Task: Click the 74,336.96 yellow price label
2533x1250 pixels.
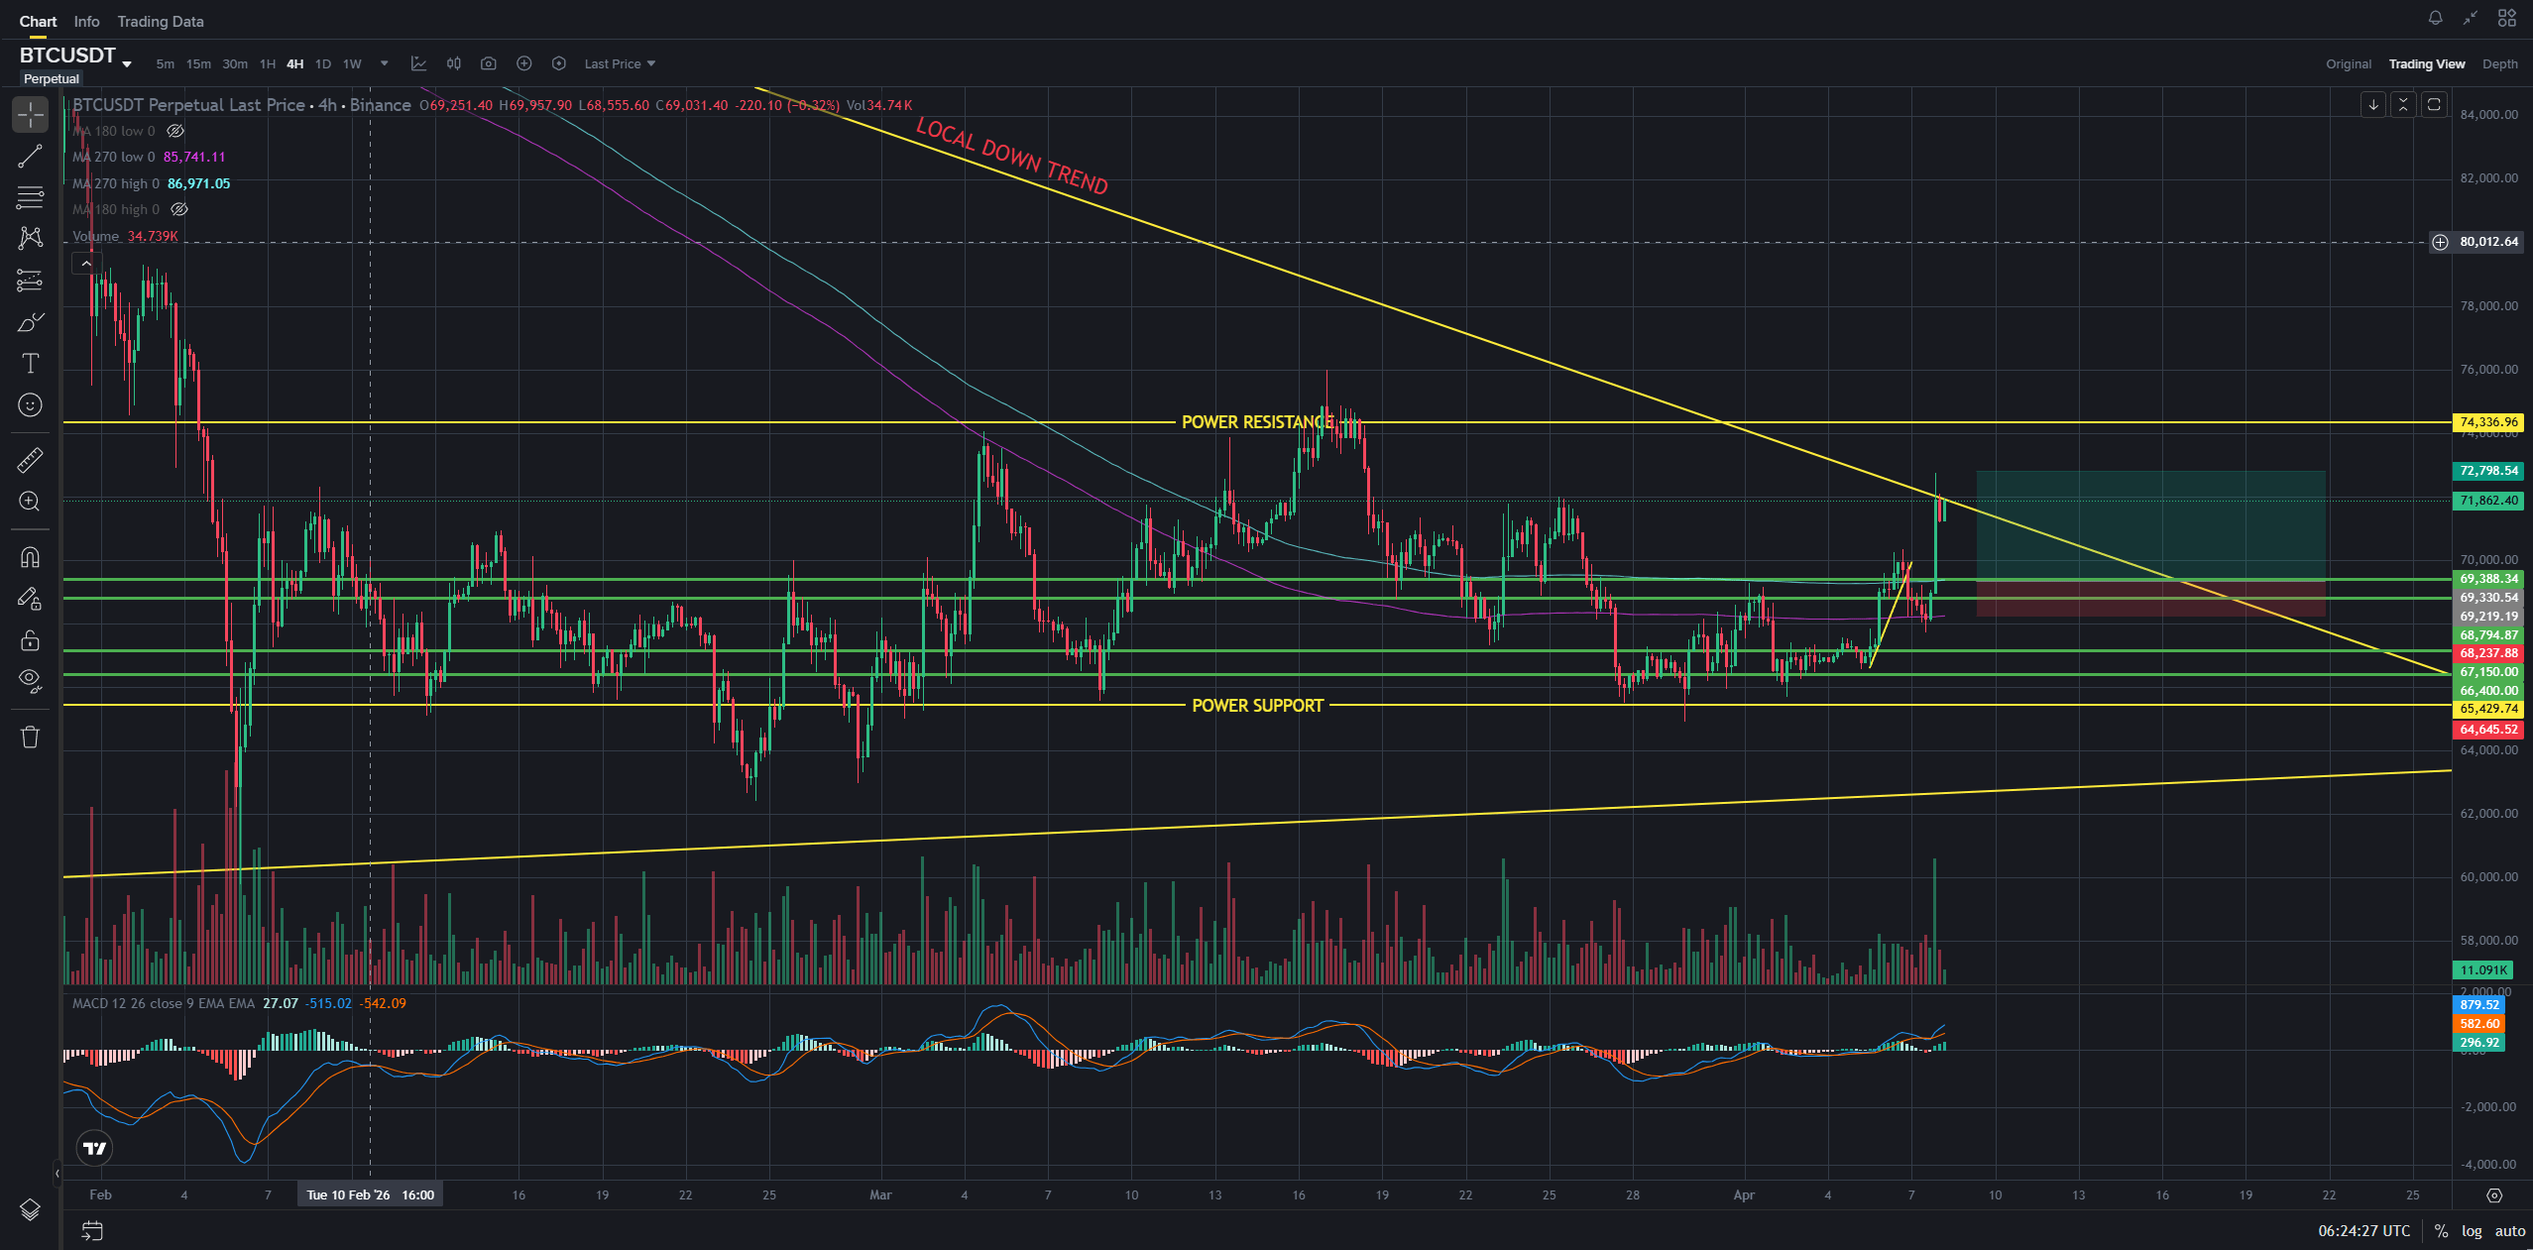Action: click(2488, 422)
